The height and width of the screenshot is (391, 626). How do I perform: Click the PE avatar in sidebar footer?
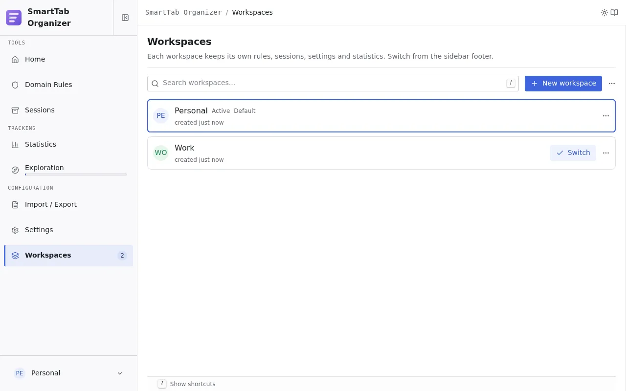pos(20,373)
